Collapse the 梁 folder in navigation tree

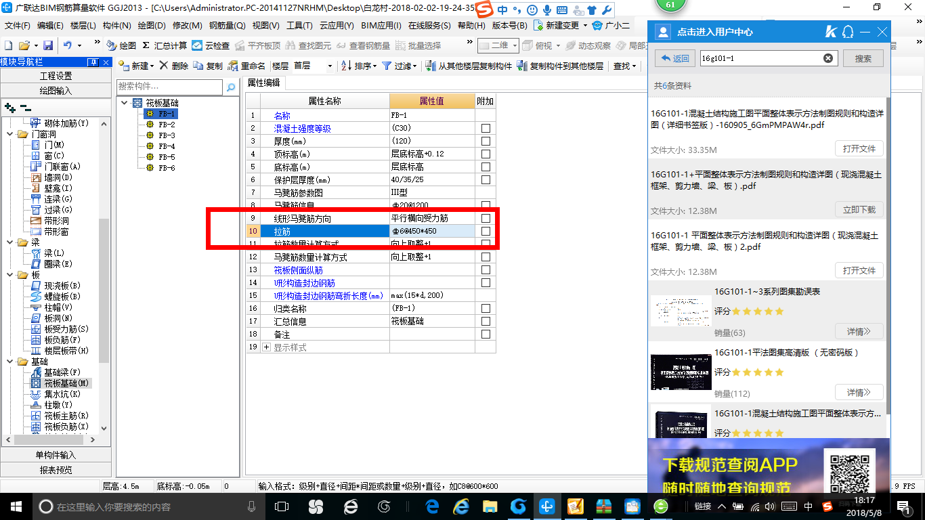pyautogui.click(x=9, y=242)
